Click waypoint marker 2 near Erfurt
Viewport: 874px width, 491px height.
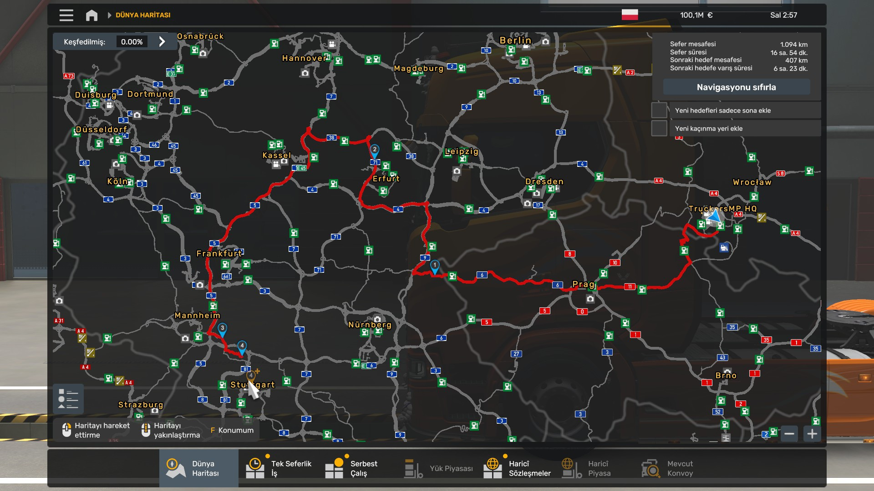coord(374,150)
